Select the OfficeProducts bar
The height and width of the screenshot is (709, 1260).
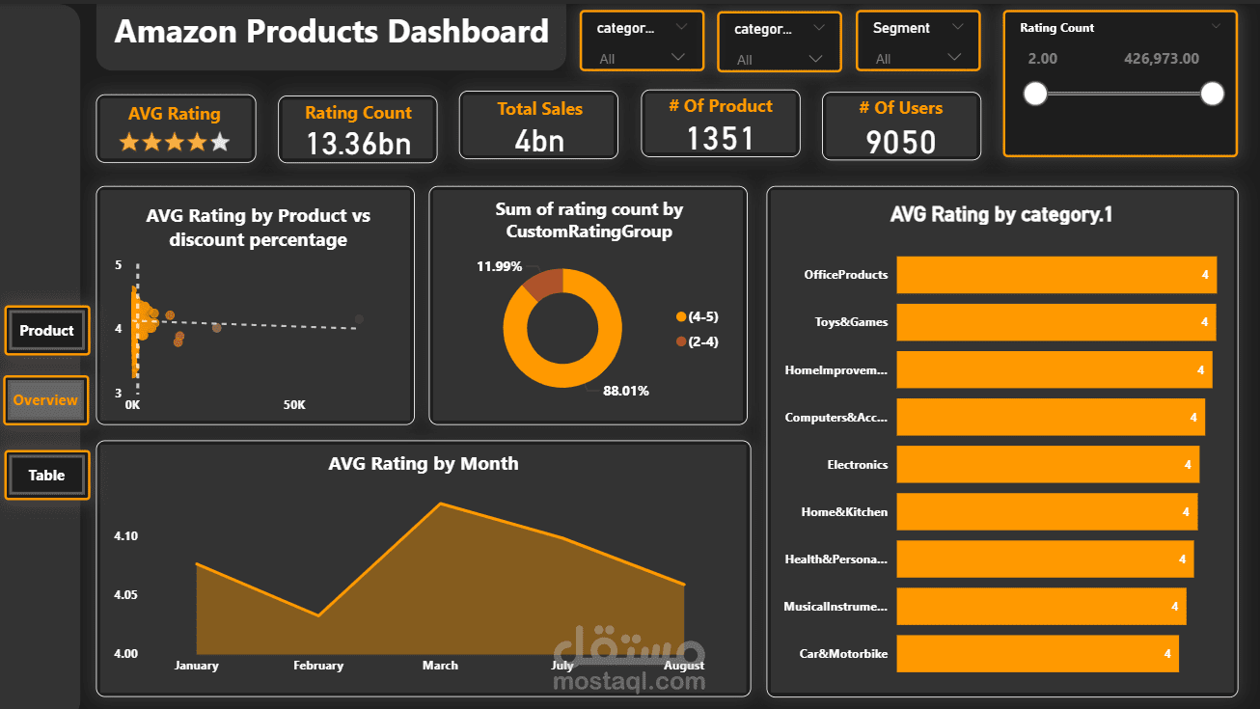point(1056,275)
